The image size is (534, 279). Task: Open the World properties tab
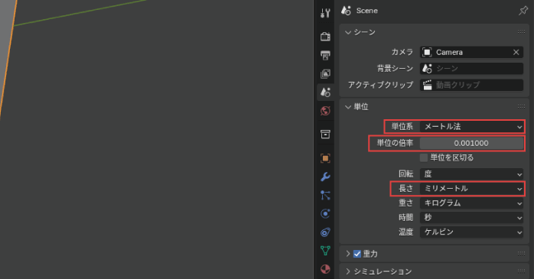click(325, 111)
